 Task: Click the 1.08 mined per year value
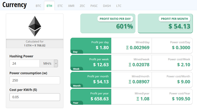pos(143,99)
